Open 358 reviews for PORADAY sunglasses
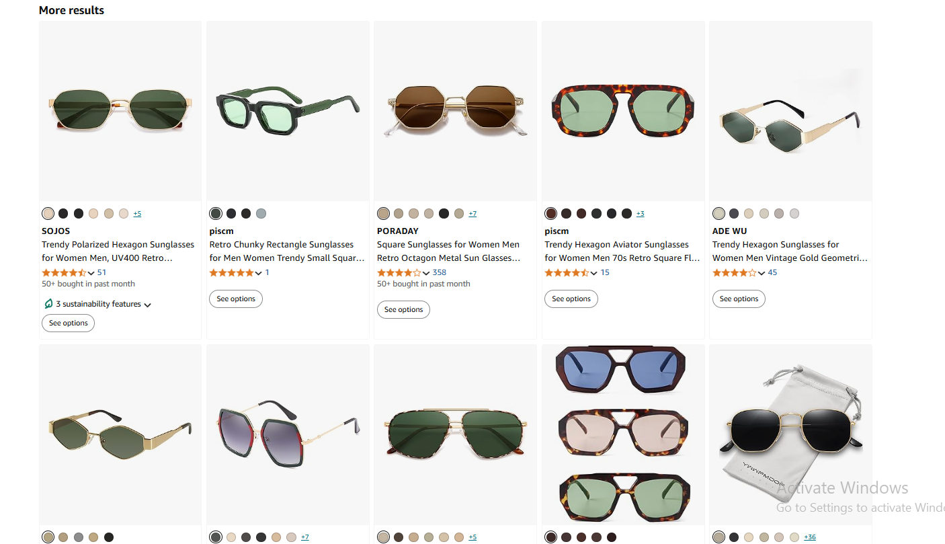Image resolution: width=945 pixels, height=544 pixels. (x=440, y=272)
